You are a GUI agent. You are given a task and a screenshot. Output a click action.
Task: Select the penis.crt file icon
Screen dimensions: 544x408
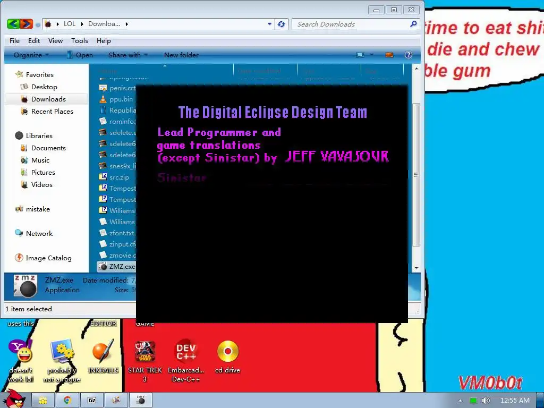(x=103, y=88)
